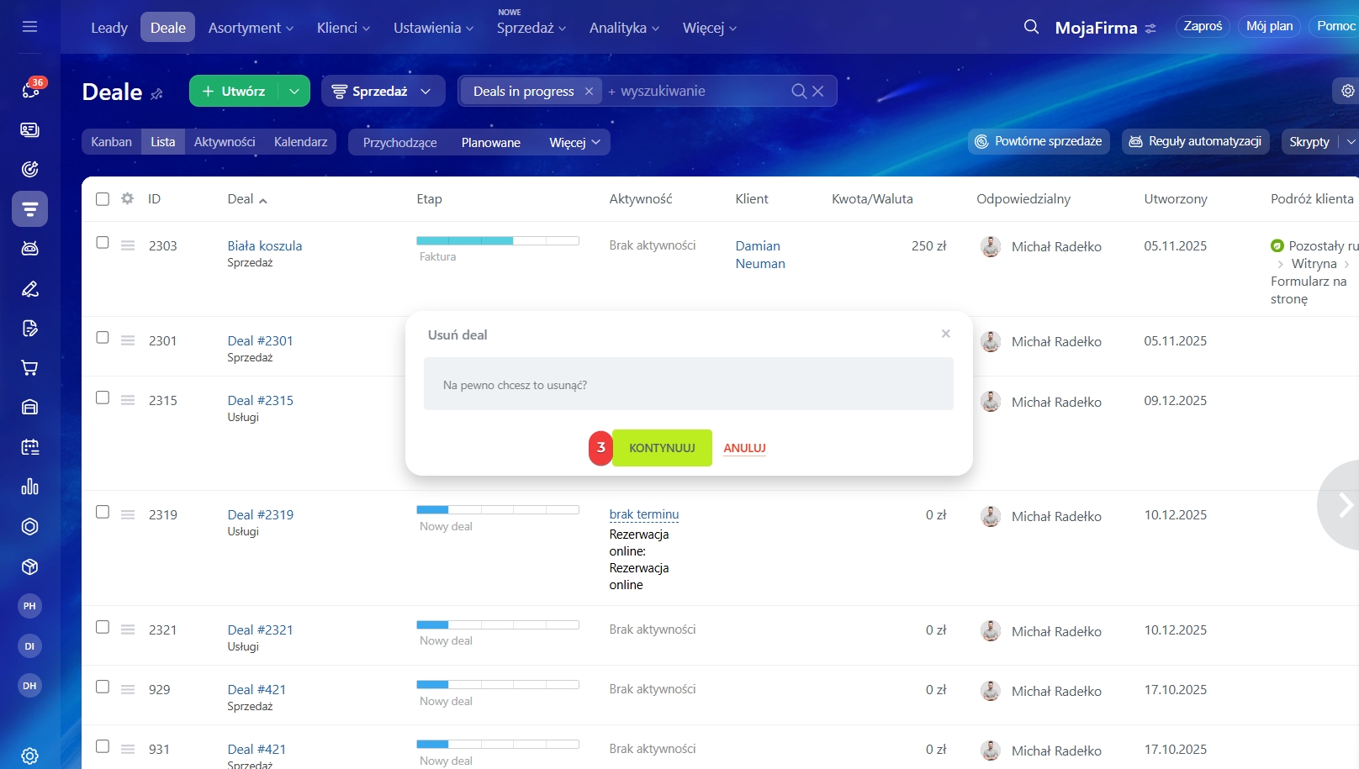
Task: Open the hamburger menu in the sidebar
Action: pyautogui.click(x=30, y=27)
